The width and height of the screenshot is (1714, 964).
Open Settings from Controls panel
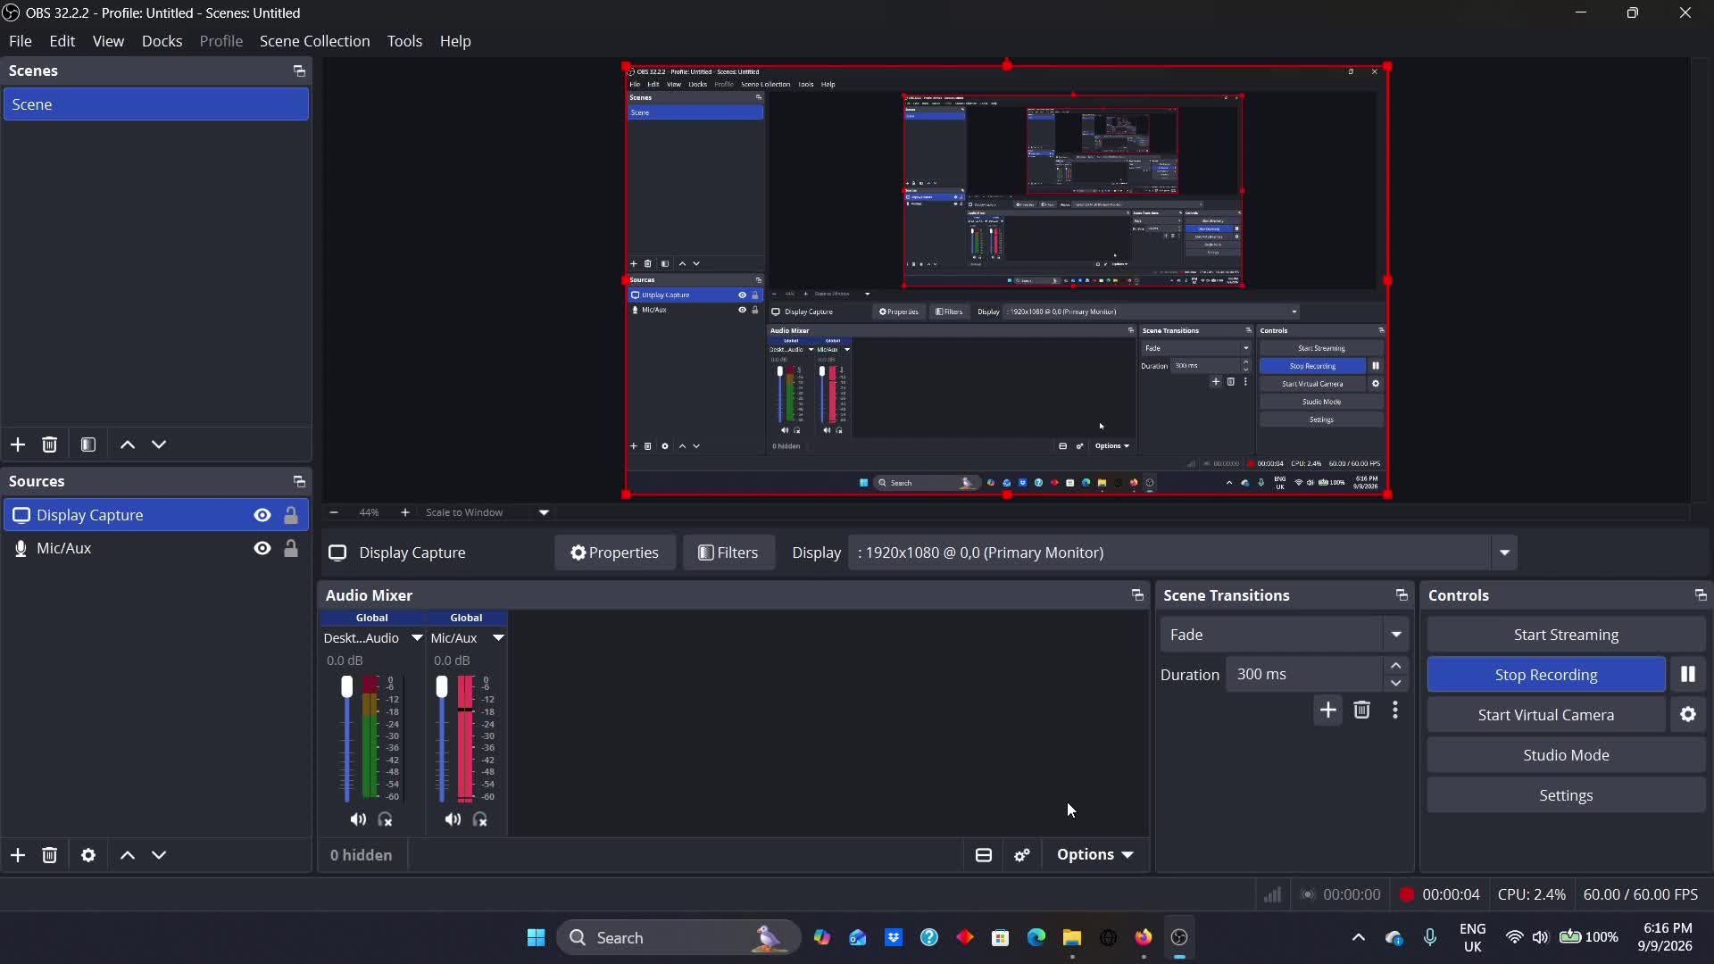click(x=1566, y=795)
